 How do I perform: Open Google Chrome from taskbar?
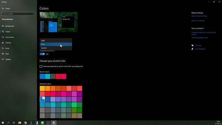pos(25,123)
